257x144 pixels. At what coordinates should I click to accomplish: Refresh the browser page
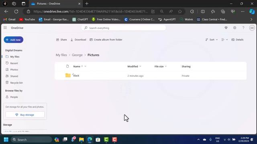pyautogui.click(x=16, y=12)
